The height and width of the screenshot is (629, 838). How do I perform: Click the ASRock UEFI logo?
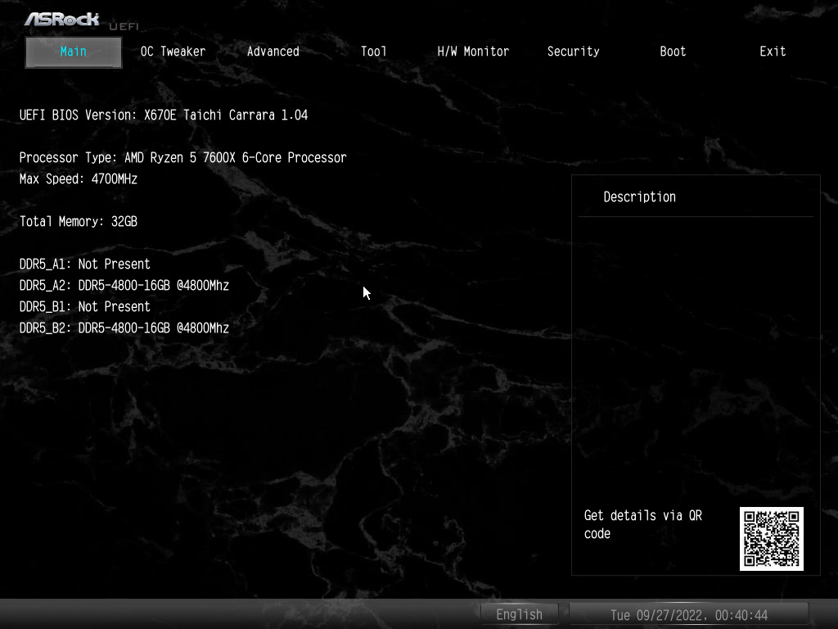click(x=82, y=20)
